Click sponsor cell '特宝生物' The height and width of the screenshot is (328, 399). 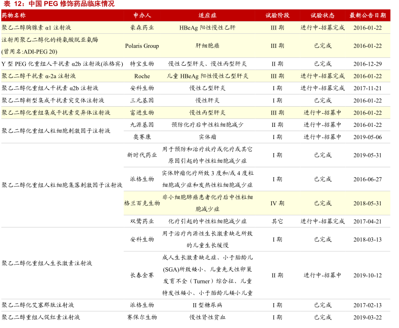pyautogui.click(x=142, y=64)
